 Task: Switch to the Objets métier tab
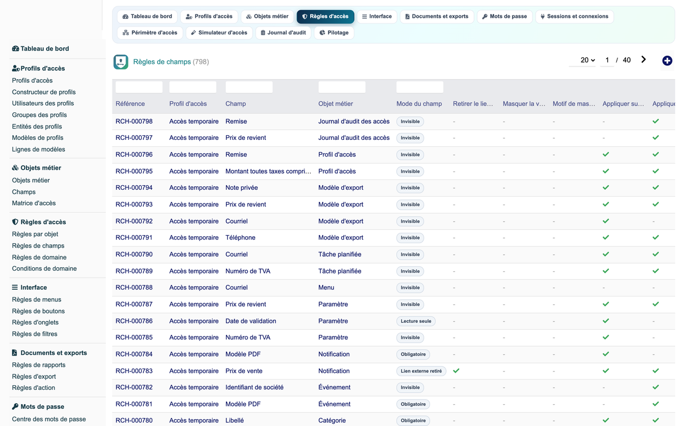click(267, 17)
